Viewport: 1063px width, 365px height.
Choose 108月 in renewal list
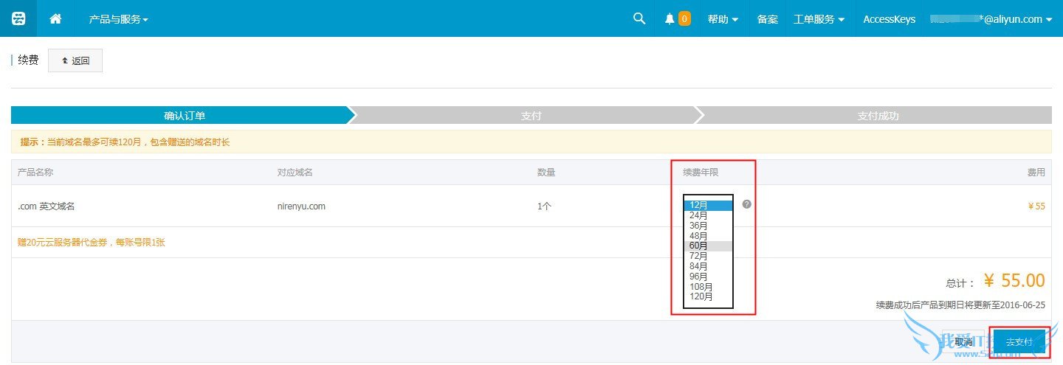click(x=708, y=287)
